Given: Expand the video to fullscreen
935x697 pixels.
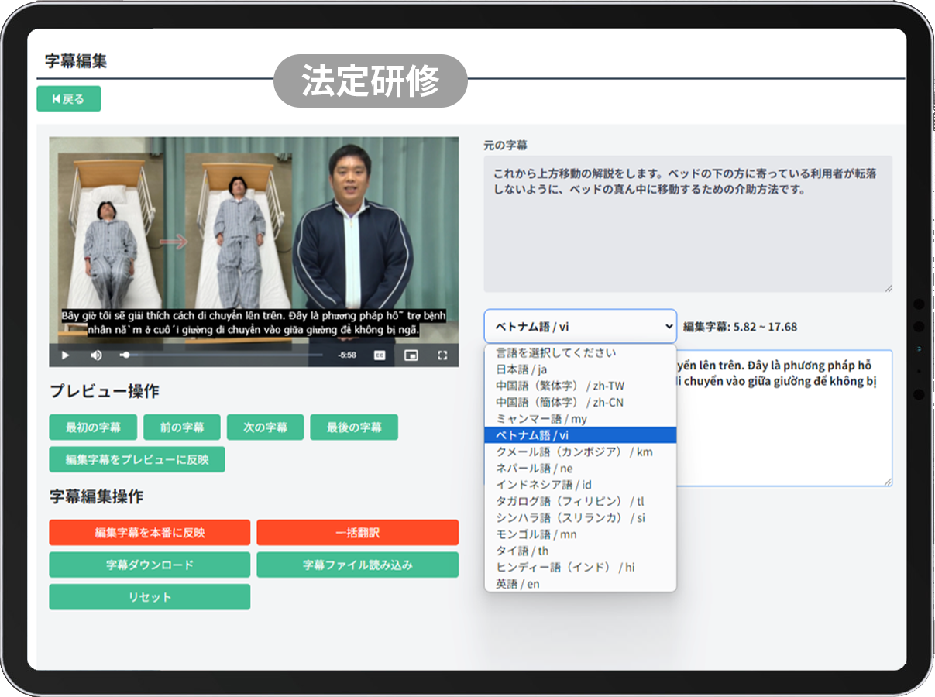Looking at the screenshot, I should point(443,355).
